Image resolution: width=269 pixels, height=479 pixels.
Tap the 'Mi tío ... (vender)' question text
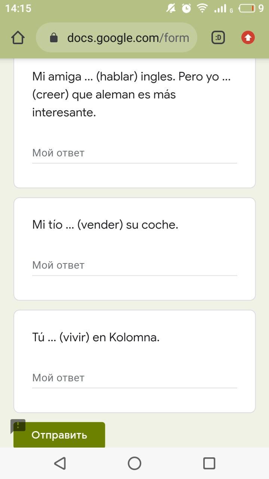click(105, 225)
